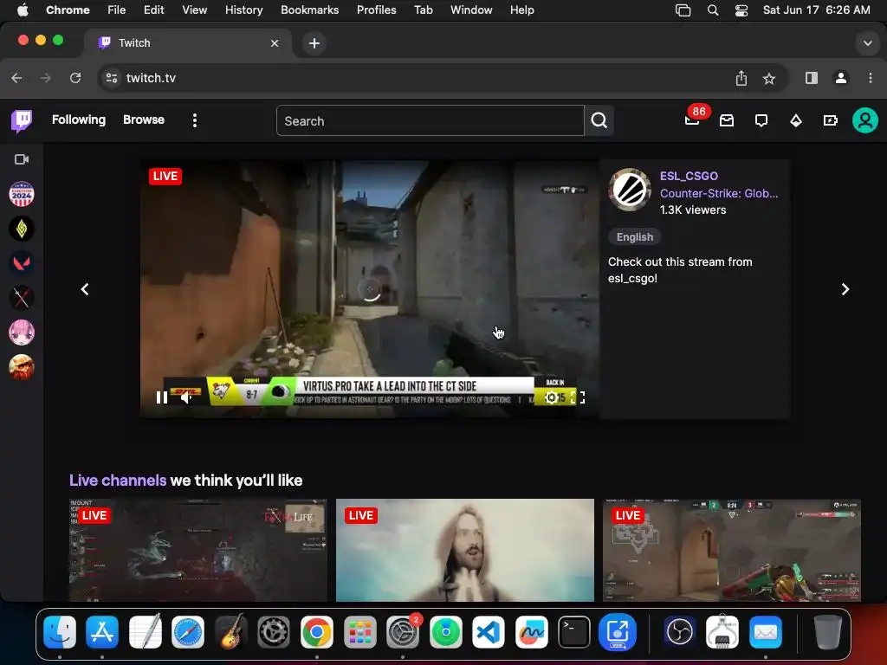Pause the featured live stream
The height and width of the screenshot is (665, 887).
pyautogui.click(x=162, y=397)
